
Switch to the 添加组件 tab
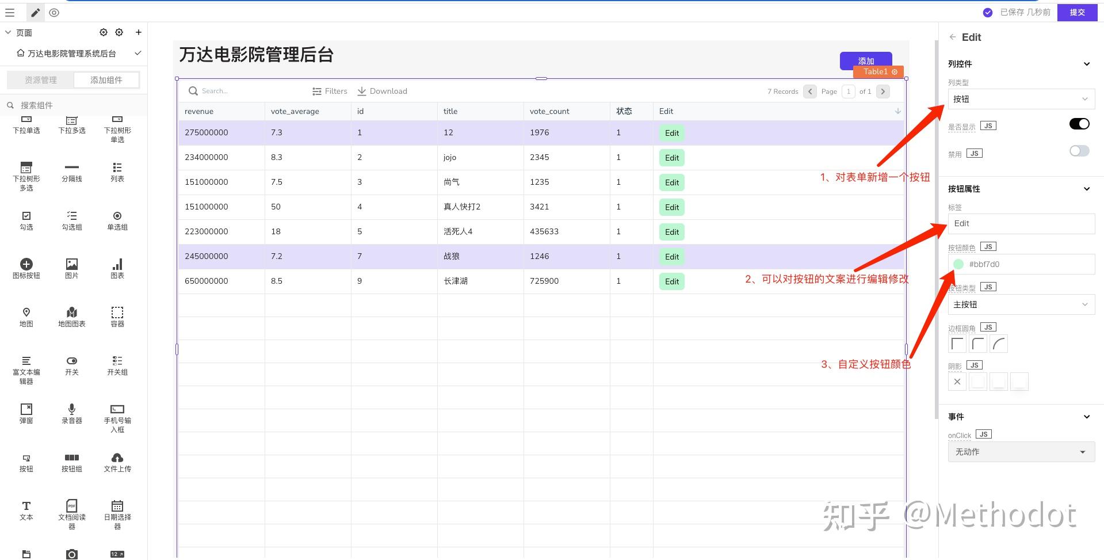click(x=106, y=80)
